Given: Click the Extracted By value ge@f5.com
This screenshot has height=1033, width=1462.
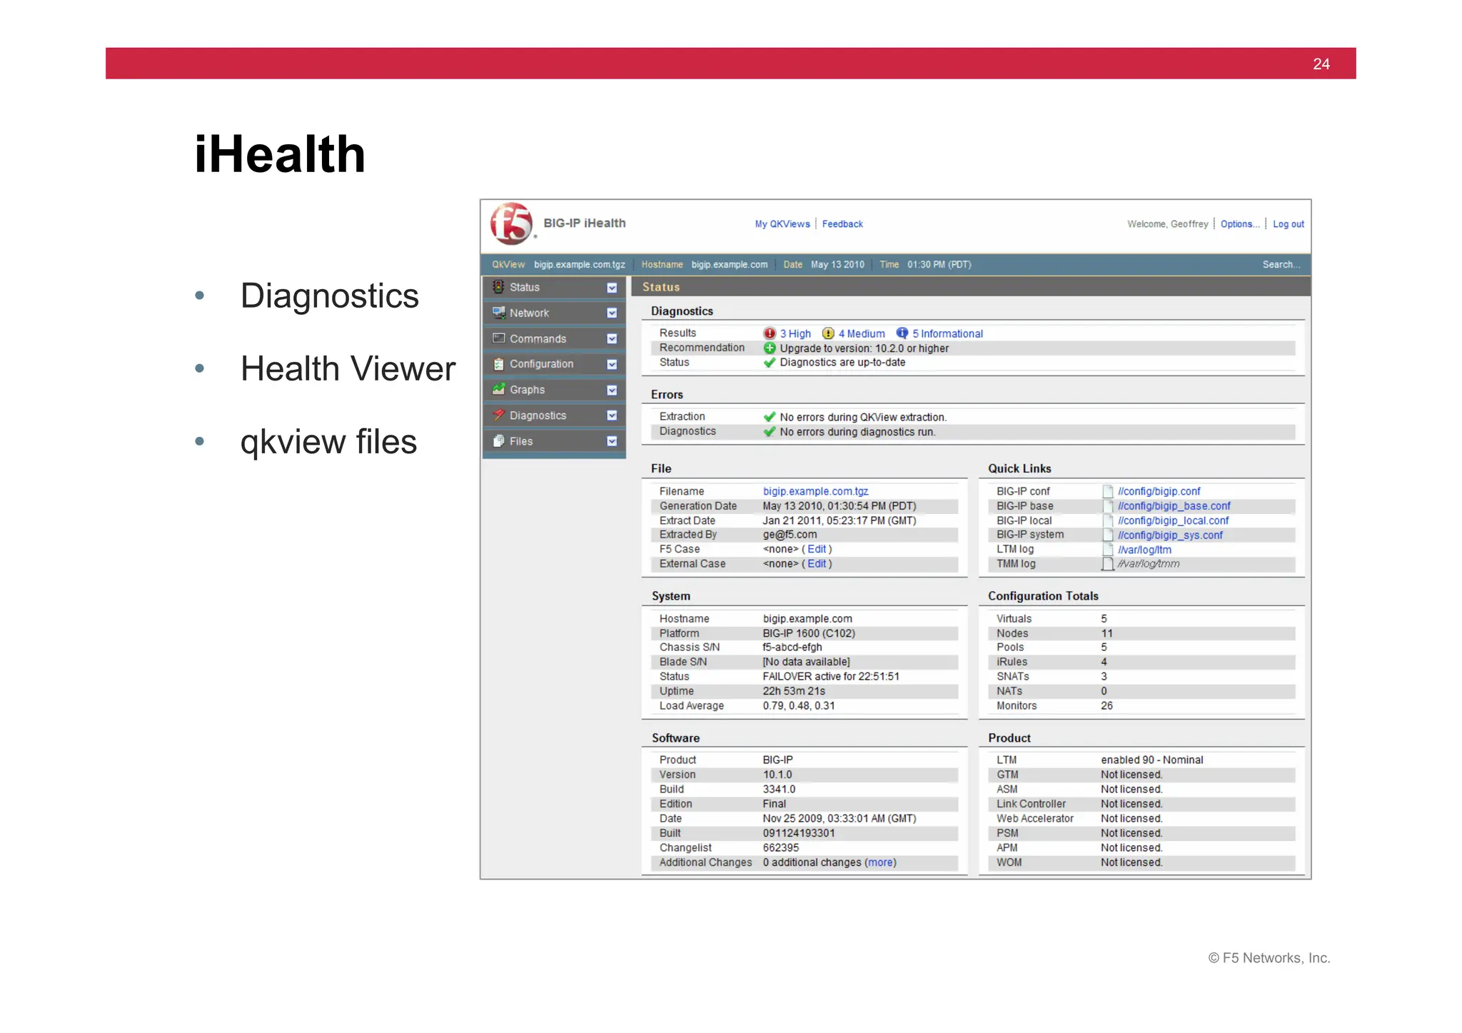Looking at the screenshot, I should 790,534.
